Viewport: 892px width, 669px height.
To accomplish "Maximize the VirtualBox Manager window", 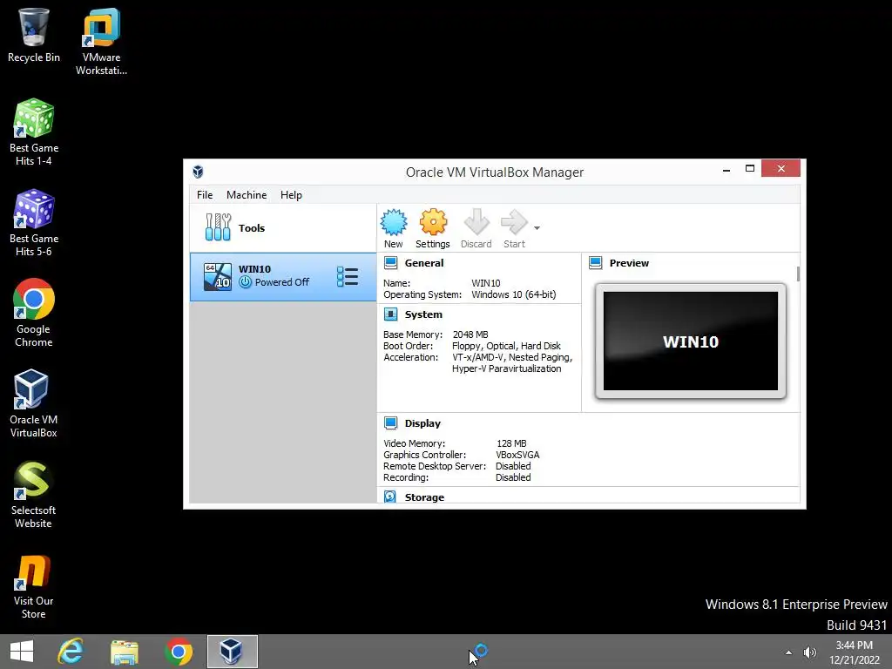I will click(x=750, y=168).
